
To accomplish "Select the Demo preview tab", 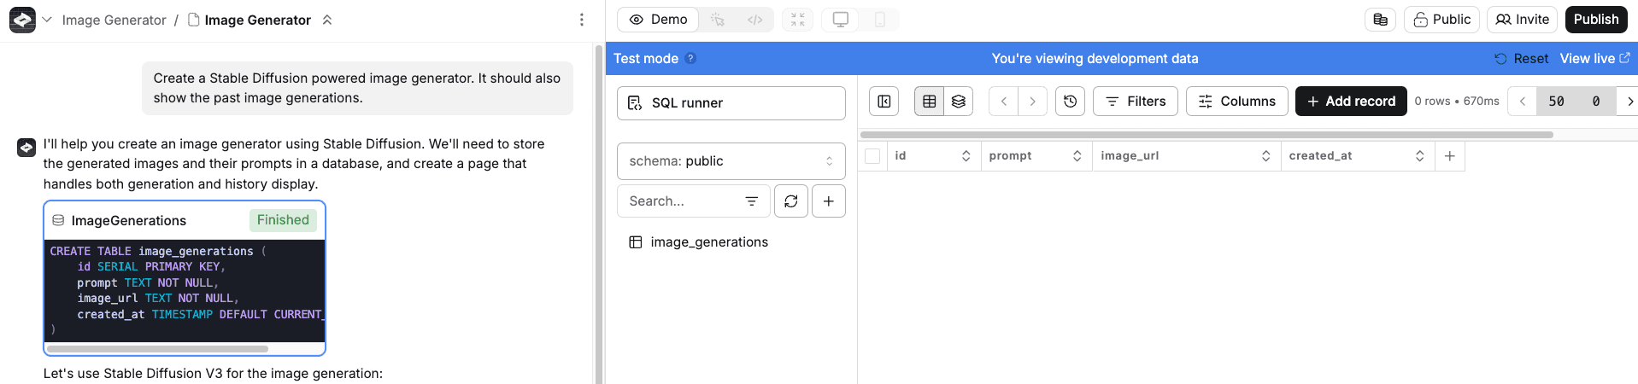I will 659,20.
